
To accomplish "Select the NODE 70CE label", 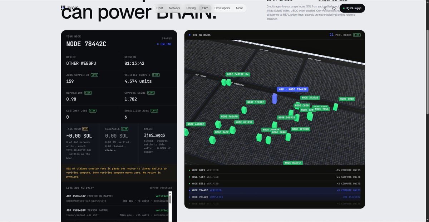I will pos(322,109).
